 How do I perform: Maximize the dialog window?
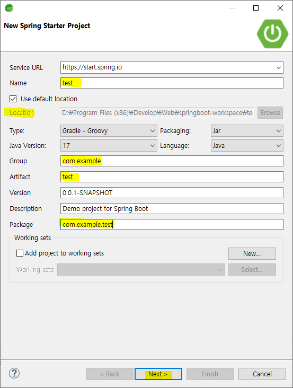pyautogui.click(x=256, y=8)
